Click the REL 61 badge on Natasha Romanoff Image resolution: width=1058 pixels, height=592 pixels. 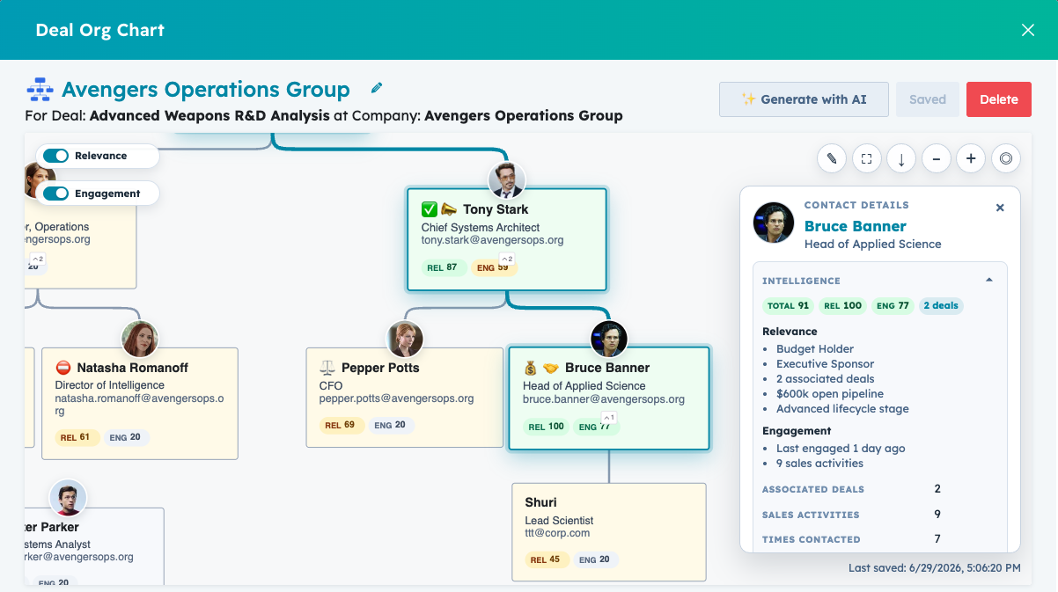coord(76,437)
